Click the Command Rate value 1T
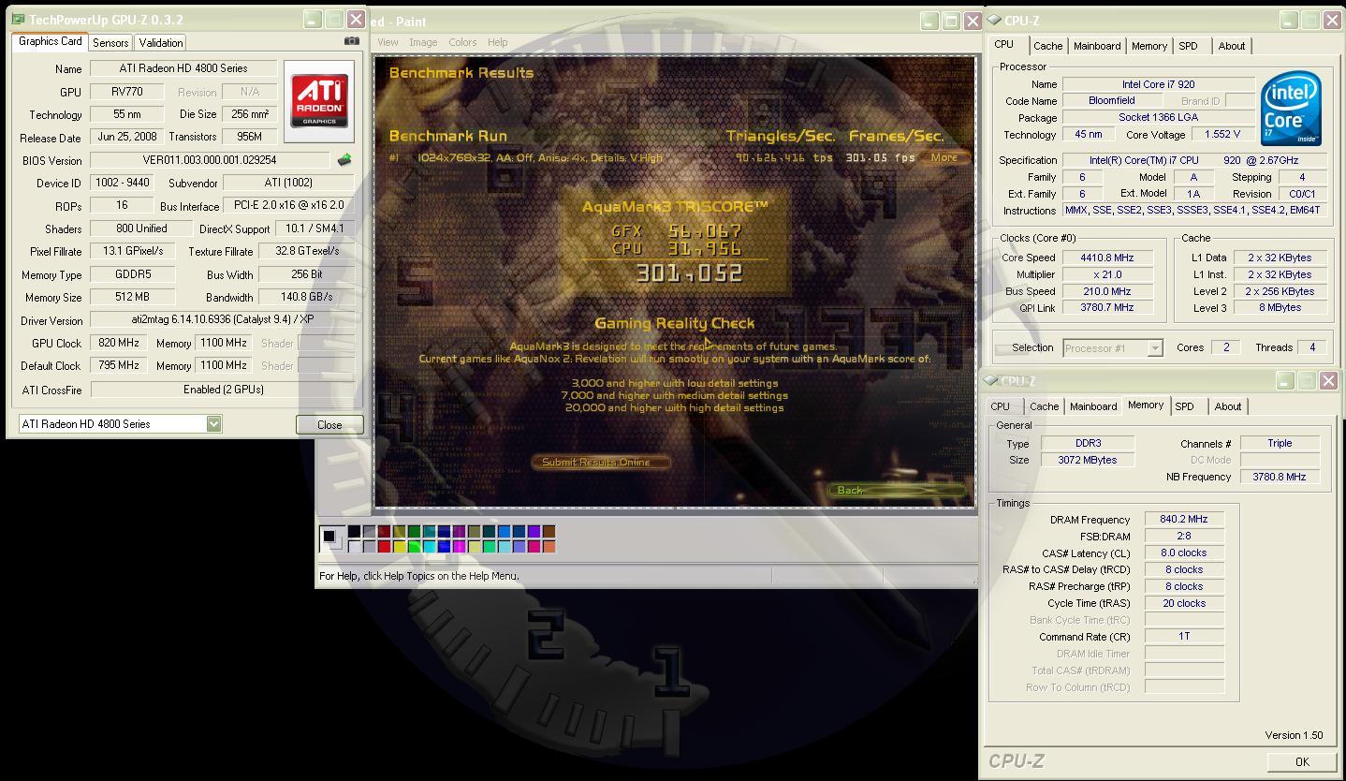This screenshot has height=781, width=1346. coord(1184,636)
